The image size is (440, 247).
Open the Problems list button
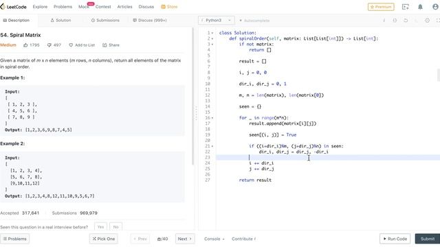pos(15,239)
